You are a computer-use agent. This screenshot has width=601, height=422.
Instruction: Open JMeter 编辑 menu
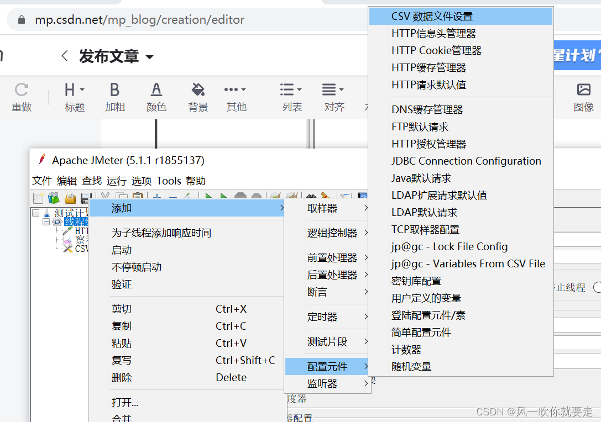pos(67,181)
